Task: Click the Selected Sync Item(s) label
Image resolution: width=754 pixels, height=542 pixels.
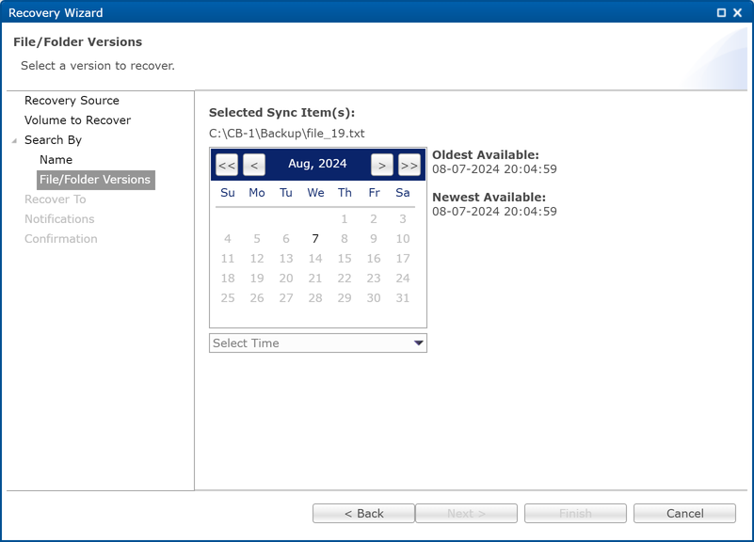Action: [x=281, y=112]
